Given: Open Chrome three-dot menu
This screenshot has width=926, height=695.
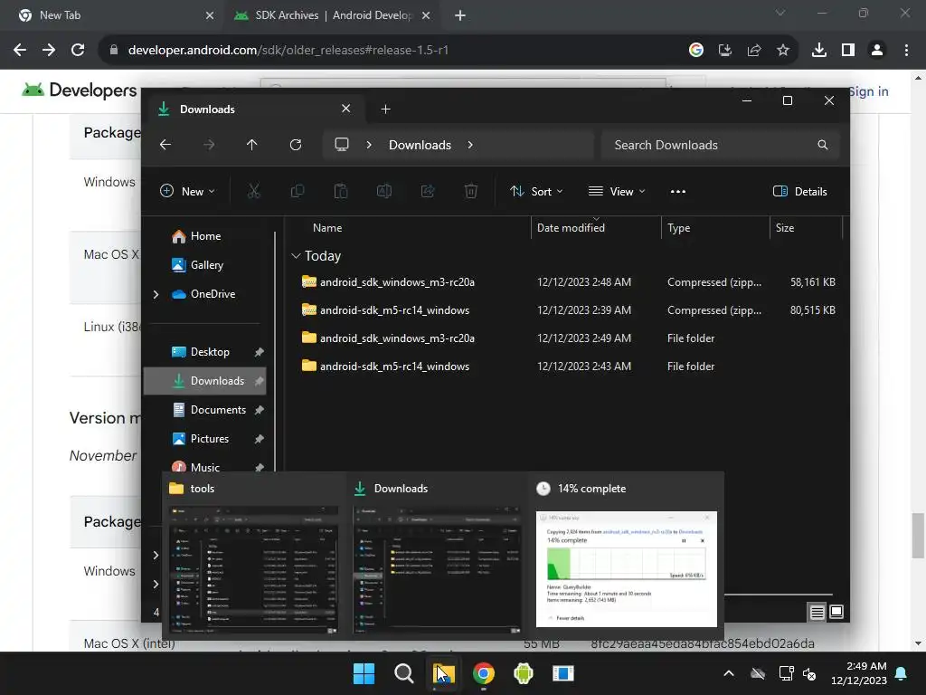Looking at the screenshot, I should click(906, 51).
